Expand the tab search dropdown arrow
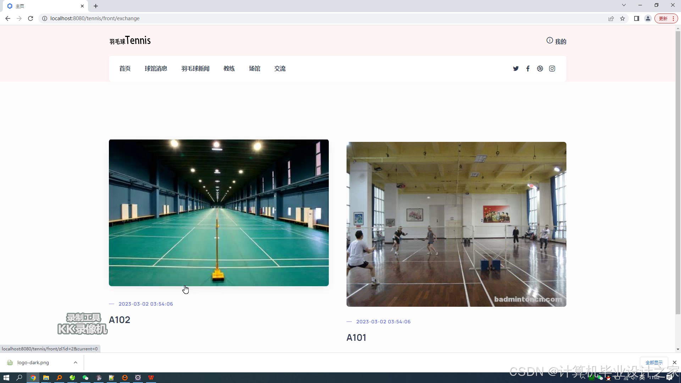This screenshot has height=383, width=681. [x=624, y=5]
